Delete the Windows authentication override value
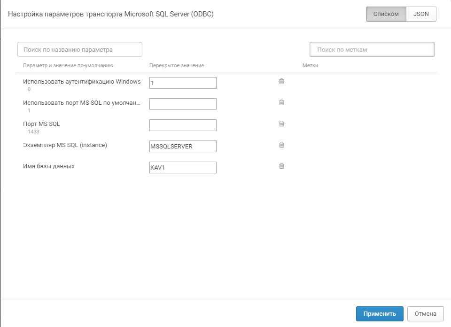The height and width of the screenshot is (327, 451). coord(281,81)
